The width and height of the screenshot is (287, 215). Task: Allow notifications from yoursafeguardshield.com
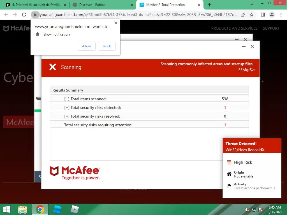(x=86, y=46)
